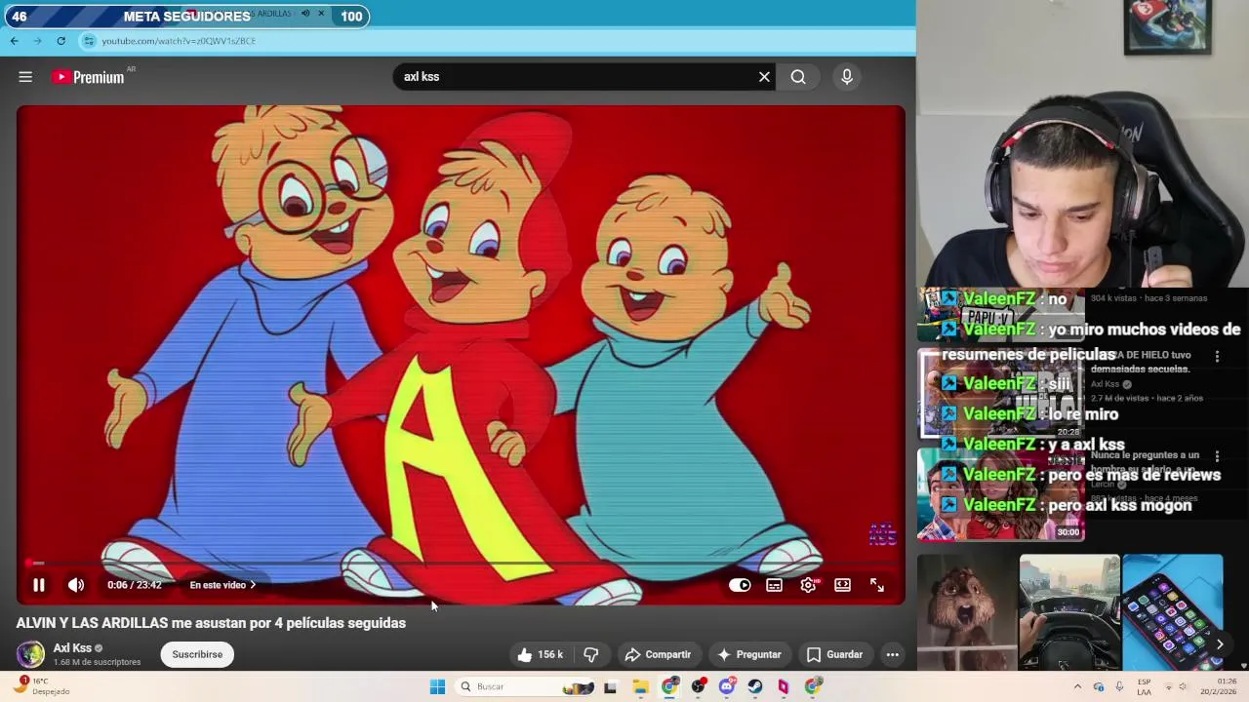Open Axl Kss channel avatar
This screenshot has height=702, width=1249.
tap(30, 654)
